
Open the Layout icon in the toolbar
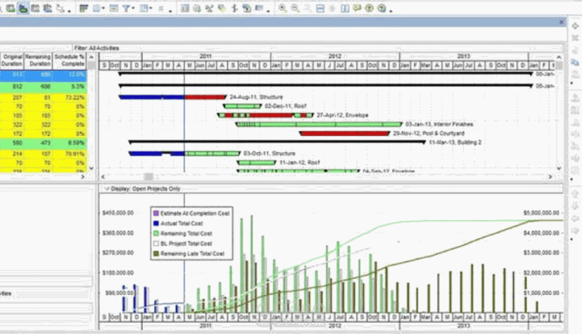(x=84, y=8)
